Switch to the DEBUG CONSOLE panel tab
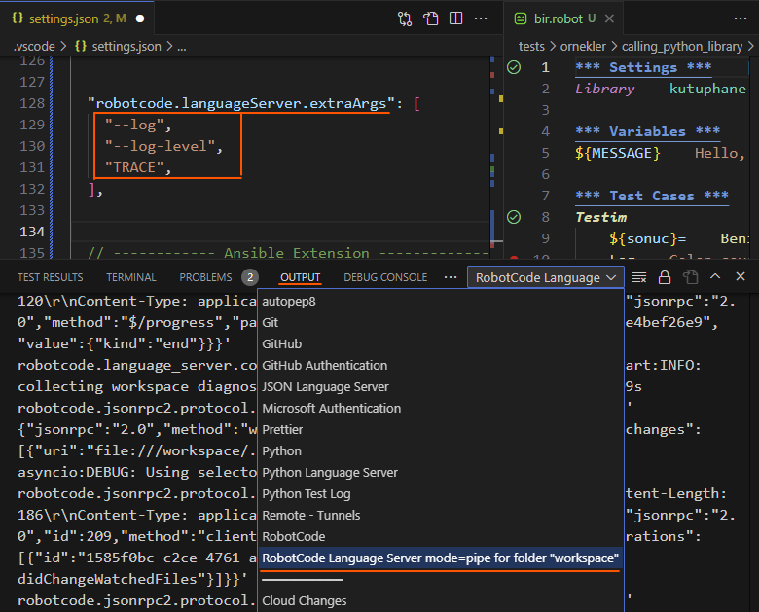This screenshot has width=759, height=612. pos(385,277)
